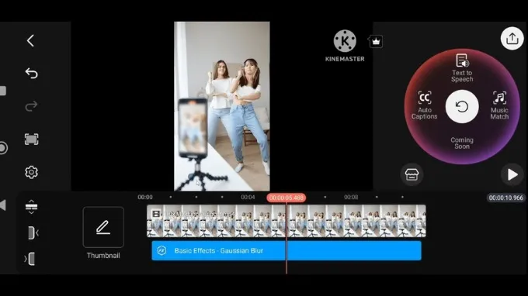Click total duration 00:00:10.966
528x296 pixels.
(x=506, y=198)
